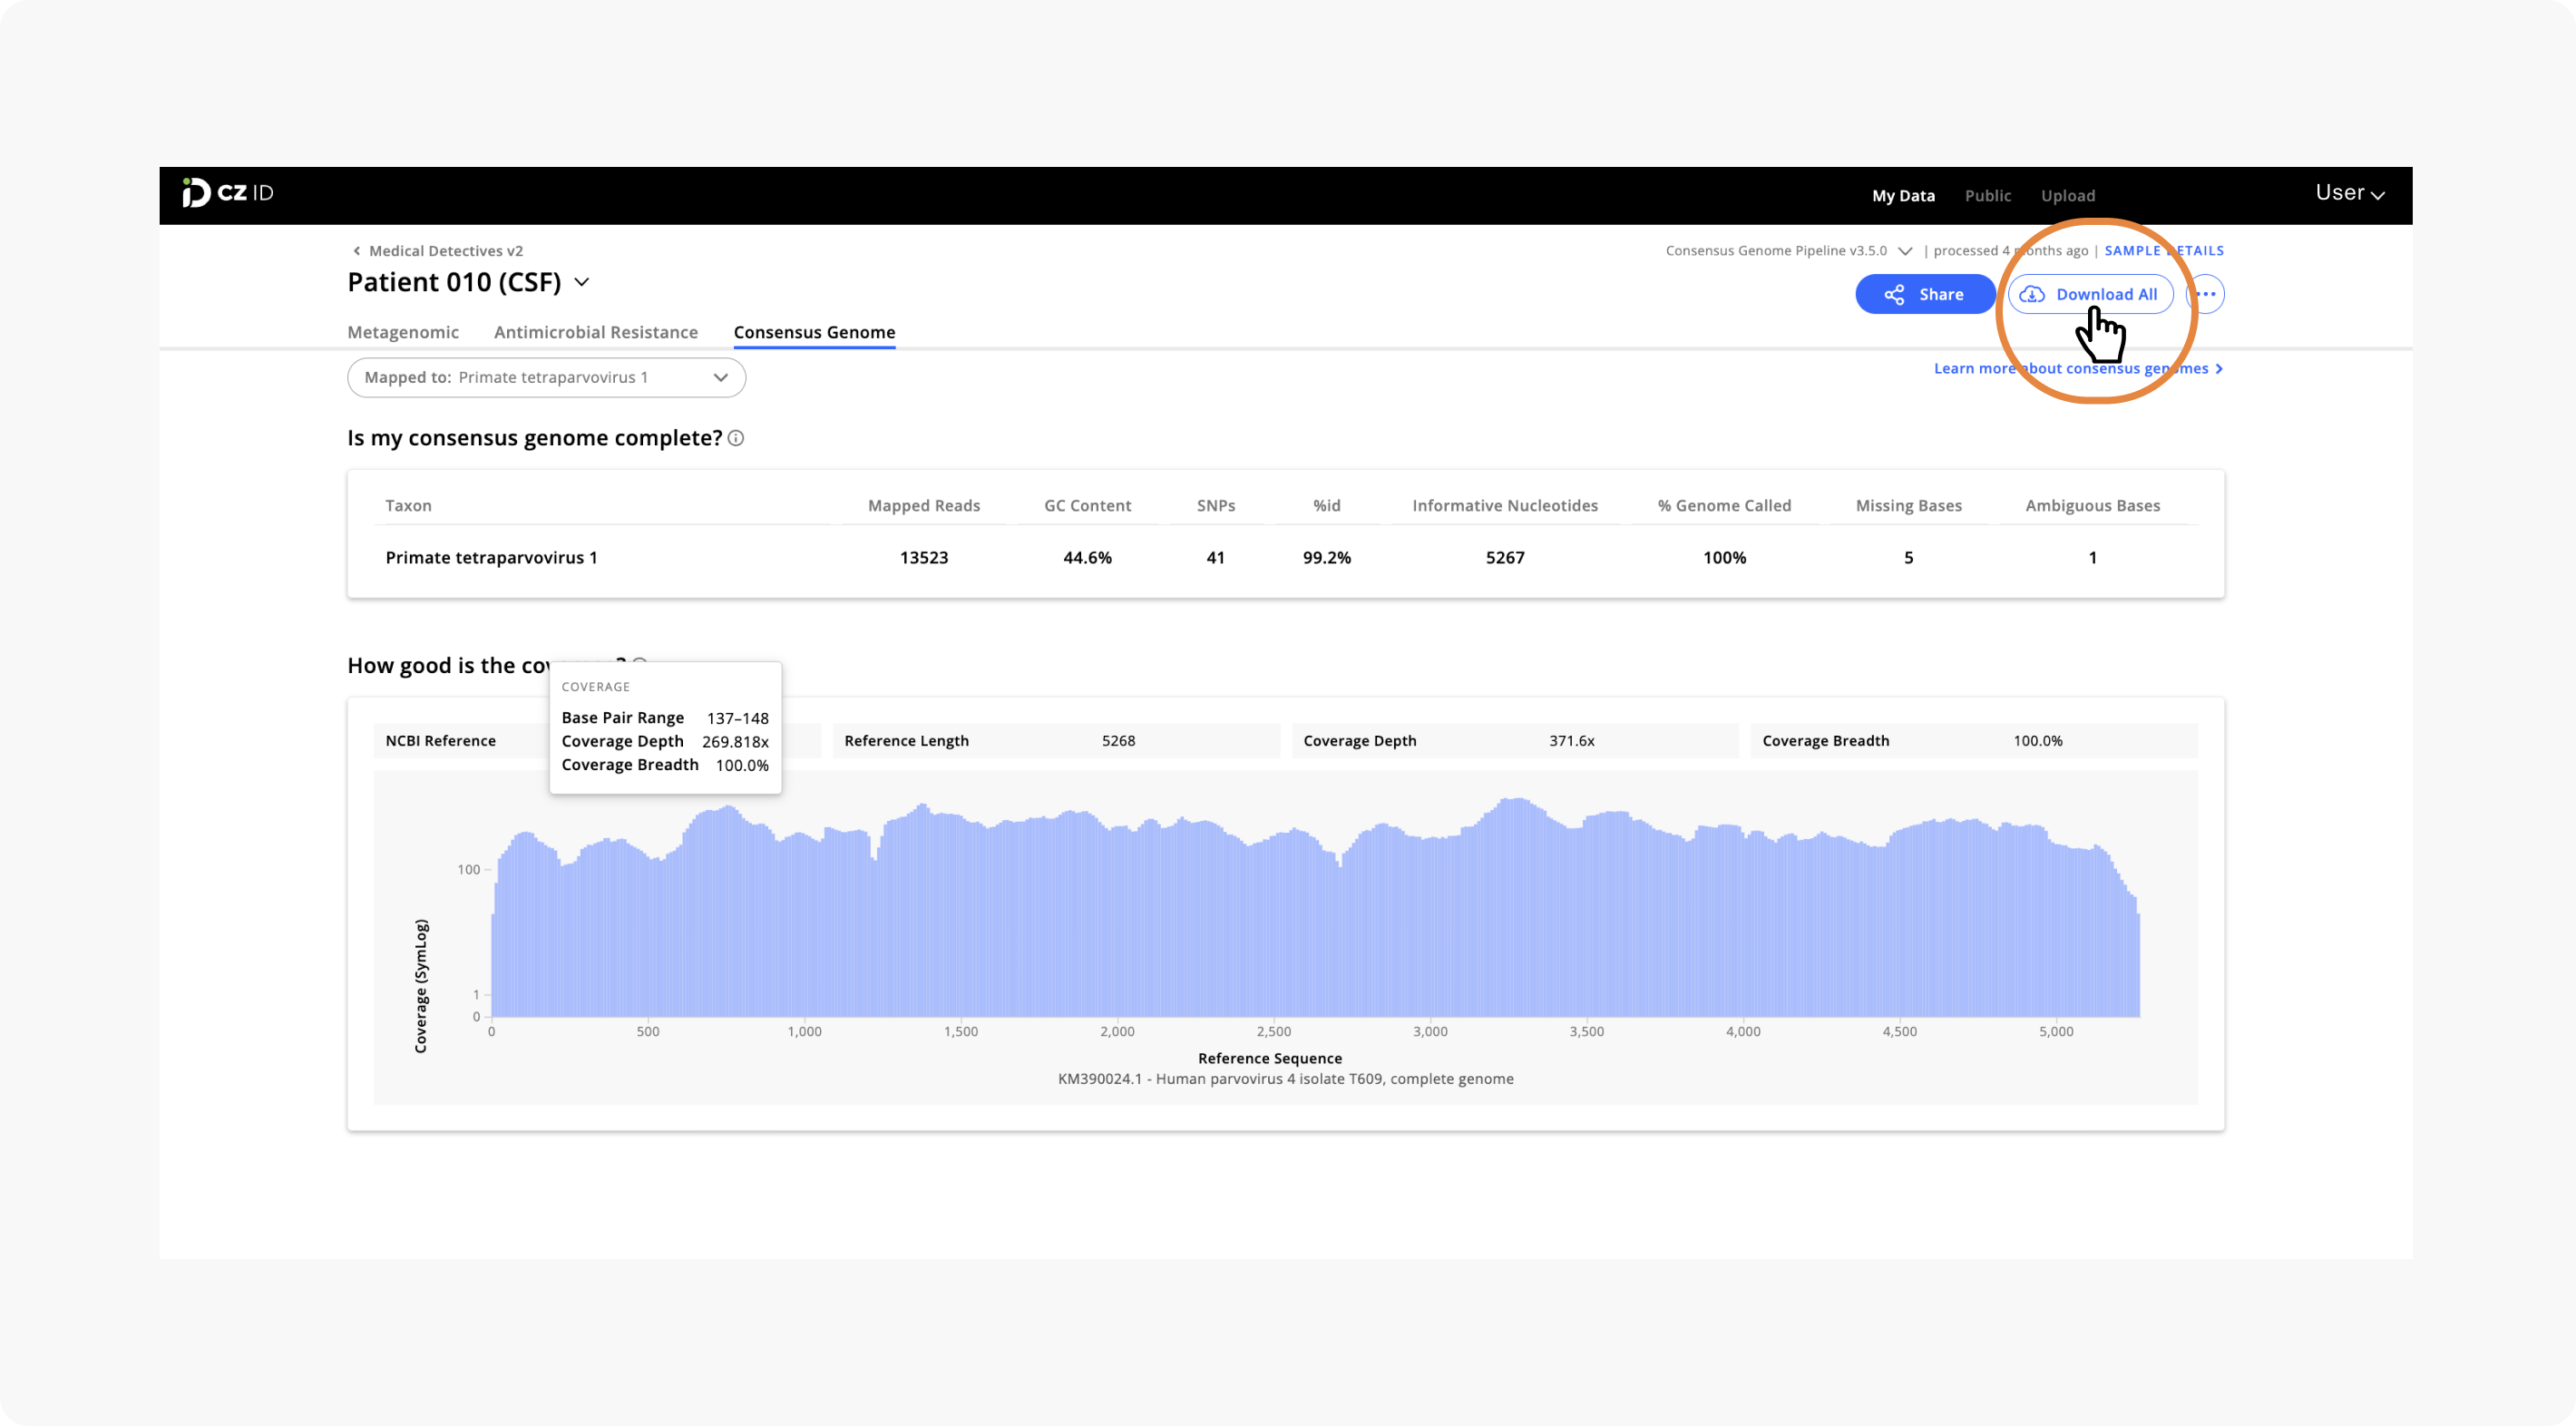Image resolution: width=2576 pixels, height=1426 pixels.
Task: Open the three-dot more options menu
Action: click(x=2205, y=294)
